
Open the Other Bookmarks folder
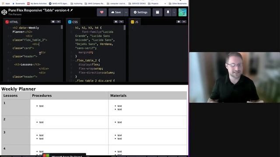[x=178, y=3]
